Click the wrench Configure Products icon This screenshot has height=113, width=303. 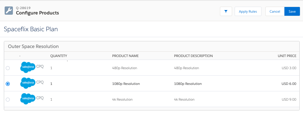pyautogui.click(x=9, y=11)
